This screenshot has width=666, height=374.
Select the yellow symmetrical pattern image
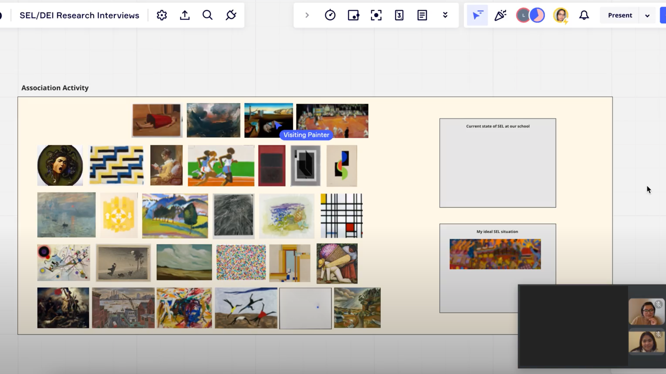(x=119, y=215)
